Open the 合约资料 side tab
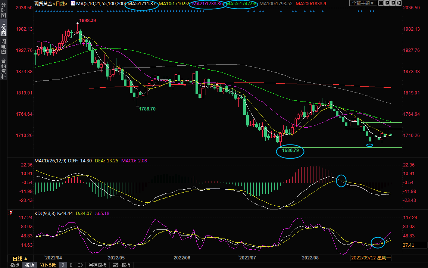Viewport: 428px width, 268px height. point(3,69)
